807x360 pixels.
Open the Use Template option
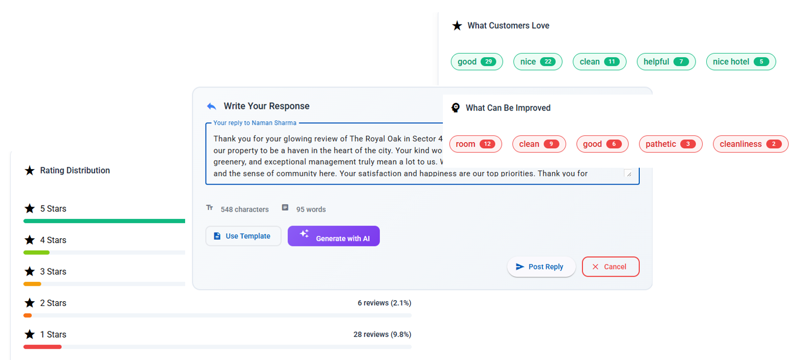[x=243, y=236]
